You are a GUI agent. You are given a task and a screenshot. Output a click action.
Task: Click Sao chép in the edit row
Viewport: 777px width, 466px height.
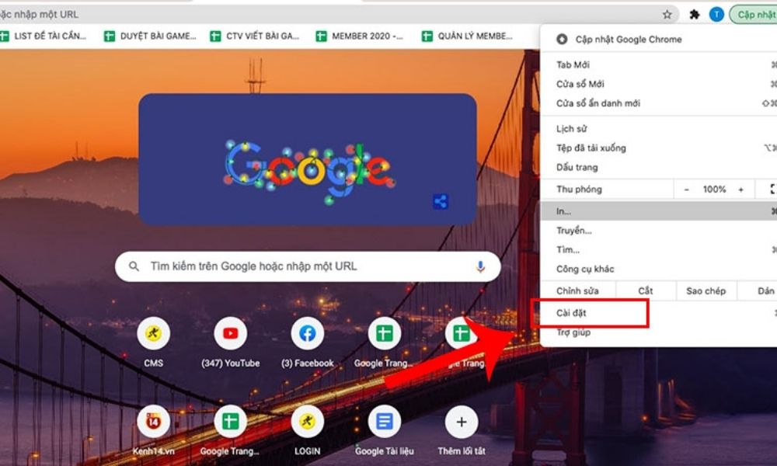(x=706, y=290)
